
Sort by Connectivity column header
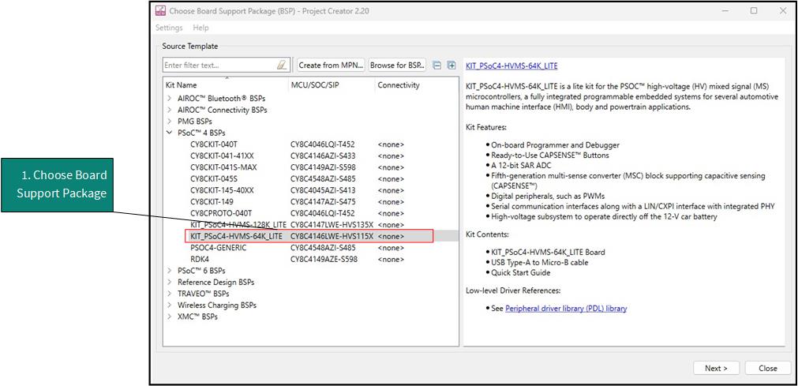[x=415, y=85]
